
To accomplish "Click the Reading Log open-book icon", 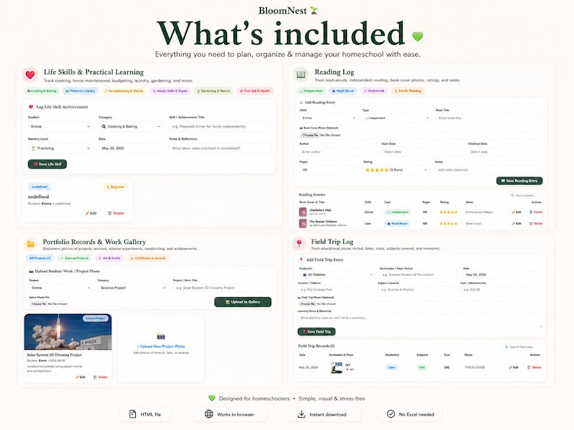I will pyautogui.click(x=301, y=74).
